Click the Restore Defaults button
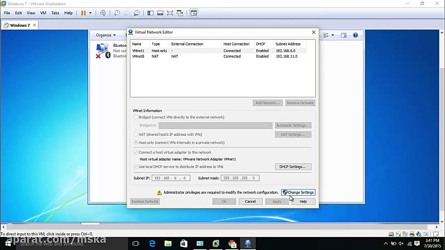Screen dimensions: 445x250 [x=145, y=201]
